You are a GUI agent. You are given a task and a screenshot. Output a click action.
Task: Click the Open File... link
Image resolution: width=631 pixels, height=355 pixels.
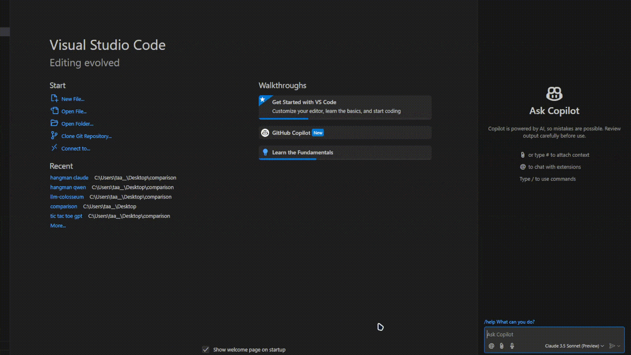point(74,111)
